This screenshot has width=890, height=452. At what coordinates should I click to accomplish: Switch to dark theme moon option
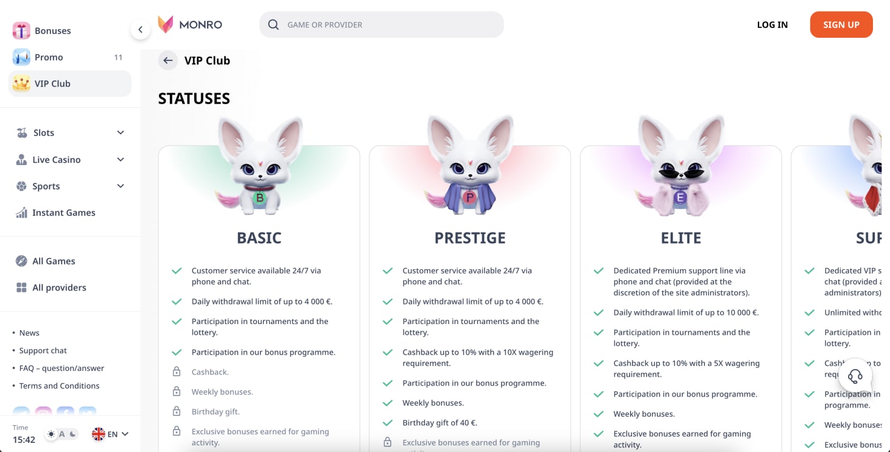[x=72, y=434]
